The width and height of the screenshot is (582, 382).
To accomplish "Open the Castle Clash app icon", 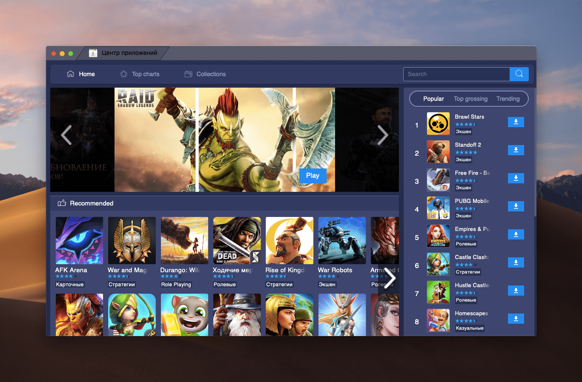I will 438,264.
